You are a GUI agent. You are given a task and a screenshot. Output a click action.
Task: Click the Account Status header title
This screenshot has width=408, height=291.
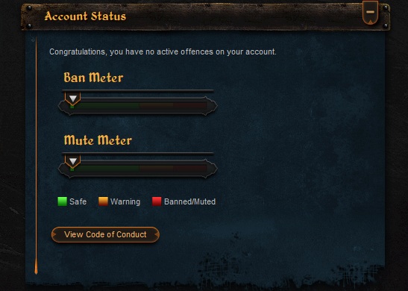click(x=85, y=16)
